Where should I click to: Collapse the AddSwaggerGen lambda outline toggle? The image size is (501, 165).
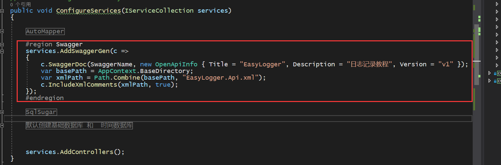click(x=2, y=51)
